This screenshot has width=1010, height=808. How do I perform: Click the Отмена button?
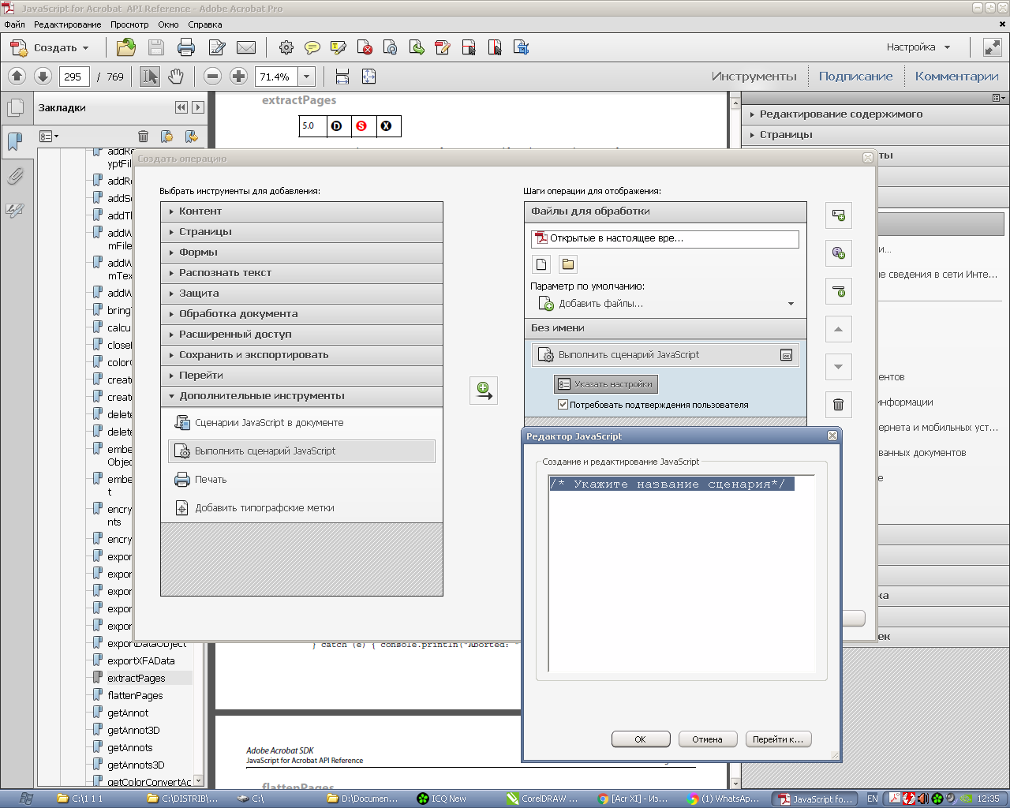click(707, 739)
